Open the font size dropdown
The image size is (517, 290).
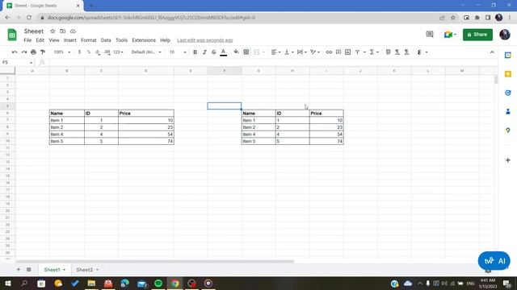point(178,52)
